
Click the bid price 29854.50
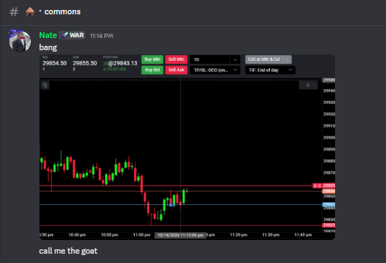tap(55, 63)
